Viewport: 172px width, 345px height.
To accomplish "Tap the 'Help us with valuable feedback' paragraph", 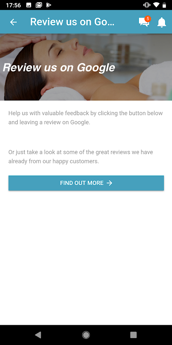I will click(86, 118).
